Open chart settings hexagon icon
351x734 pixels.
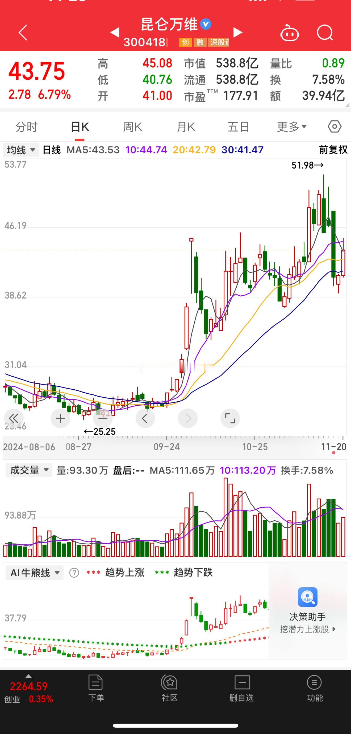click(x=335, y=127)
